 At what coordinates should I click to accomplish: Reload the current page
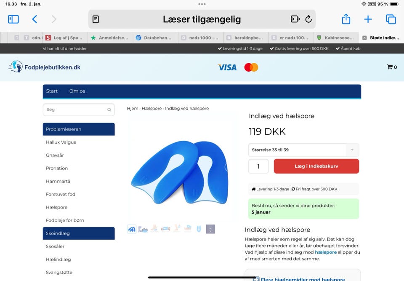[308, 19]
